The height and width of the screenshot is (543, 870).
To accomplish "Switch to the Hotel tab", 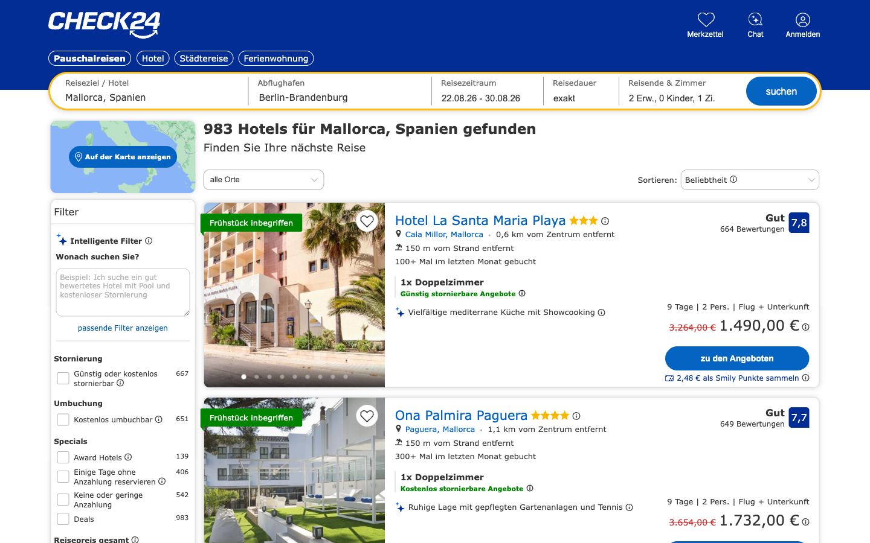I will [x=153, y=59].
